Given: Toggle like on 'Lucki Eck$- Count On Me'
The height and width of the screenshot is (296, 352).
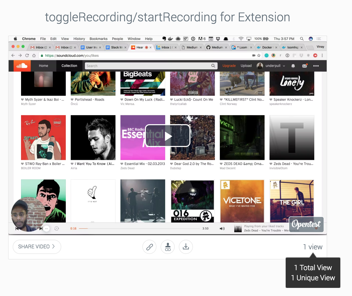Looking at the screenshot, I should [171, 100].
